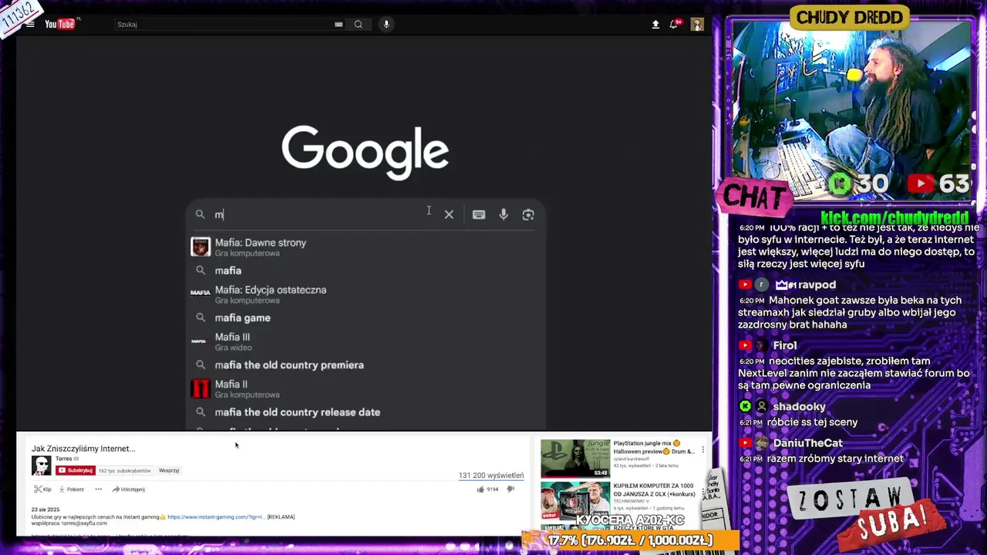This screenshot has width=987, height=555.
Task: Click the Mafia: Dawne strony game thumbnail
Action: click(x=200, y=247)
